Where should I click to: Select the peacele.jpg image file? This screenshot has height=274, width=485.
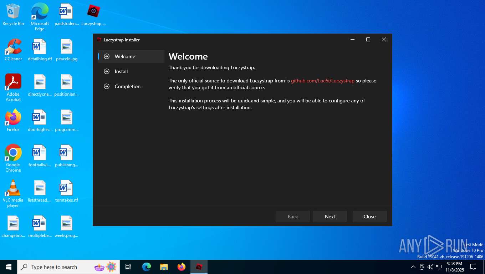click(x=67, y=50)
